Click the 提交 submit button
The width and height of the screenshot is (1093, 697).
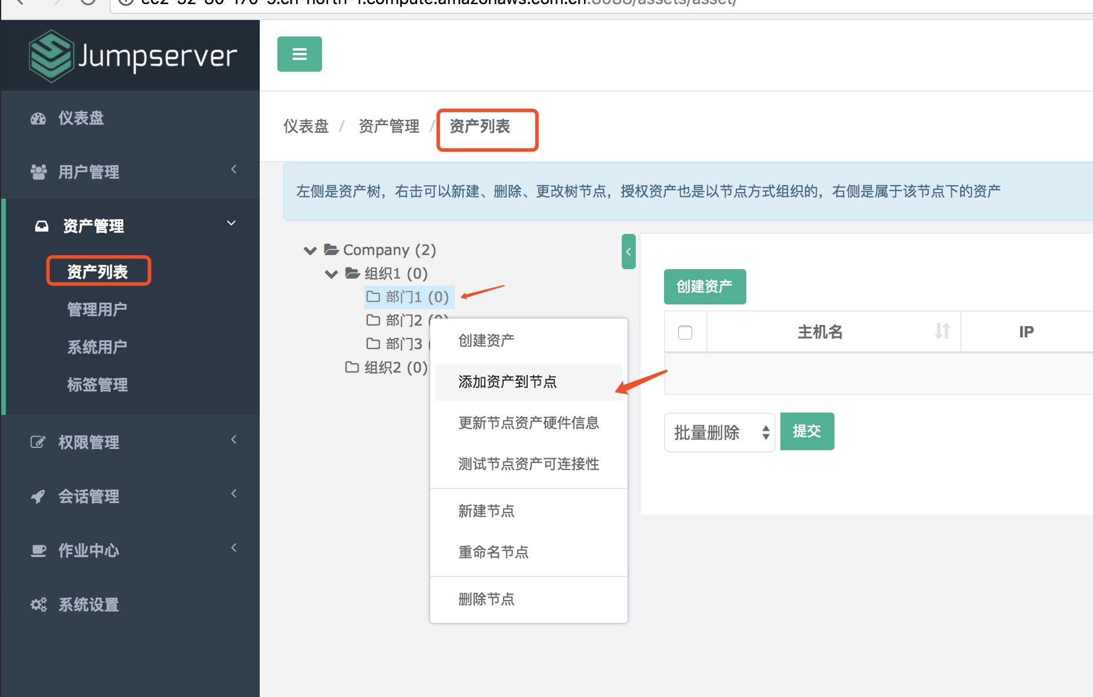click(x=807, y=431)
